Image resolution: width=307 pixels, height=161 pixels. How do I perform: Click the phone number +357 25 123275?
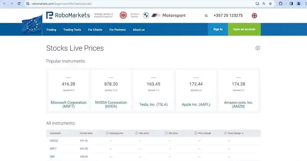[x=228, y=15]
